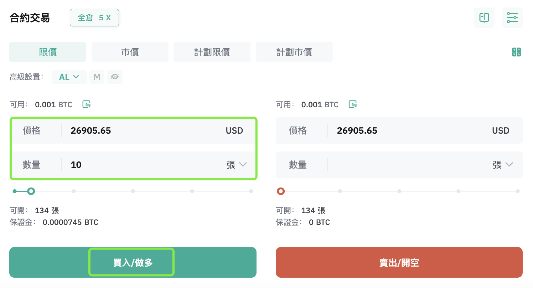
Task: Open the sell side 張 unit dropdown
Action: (x=503, y=165)
